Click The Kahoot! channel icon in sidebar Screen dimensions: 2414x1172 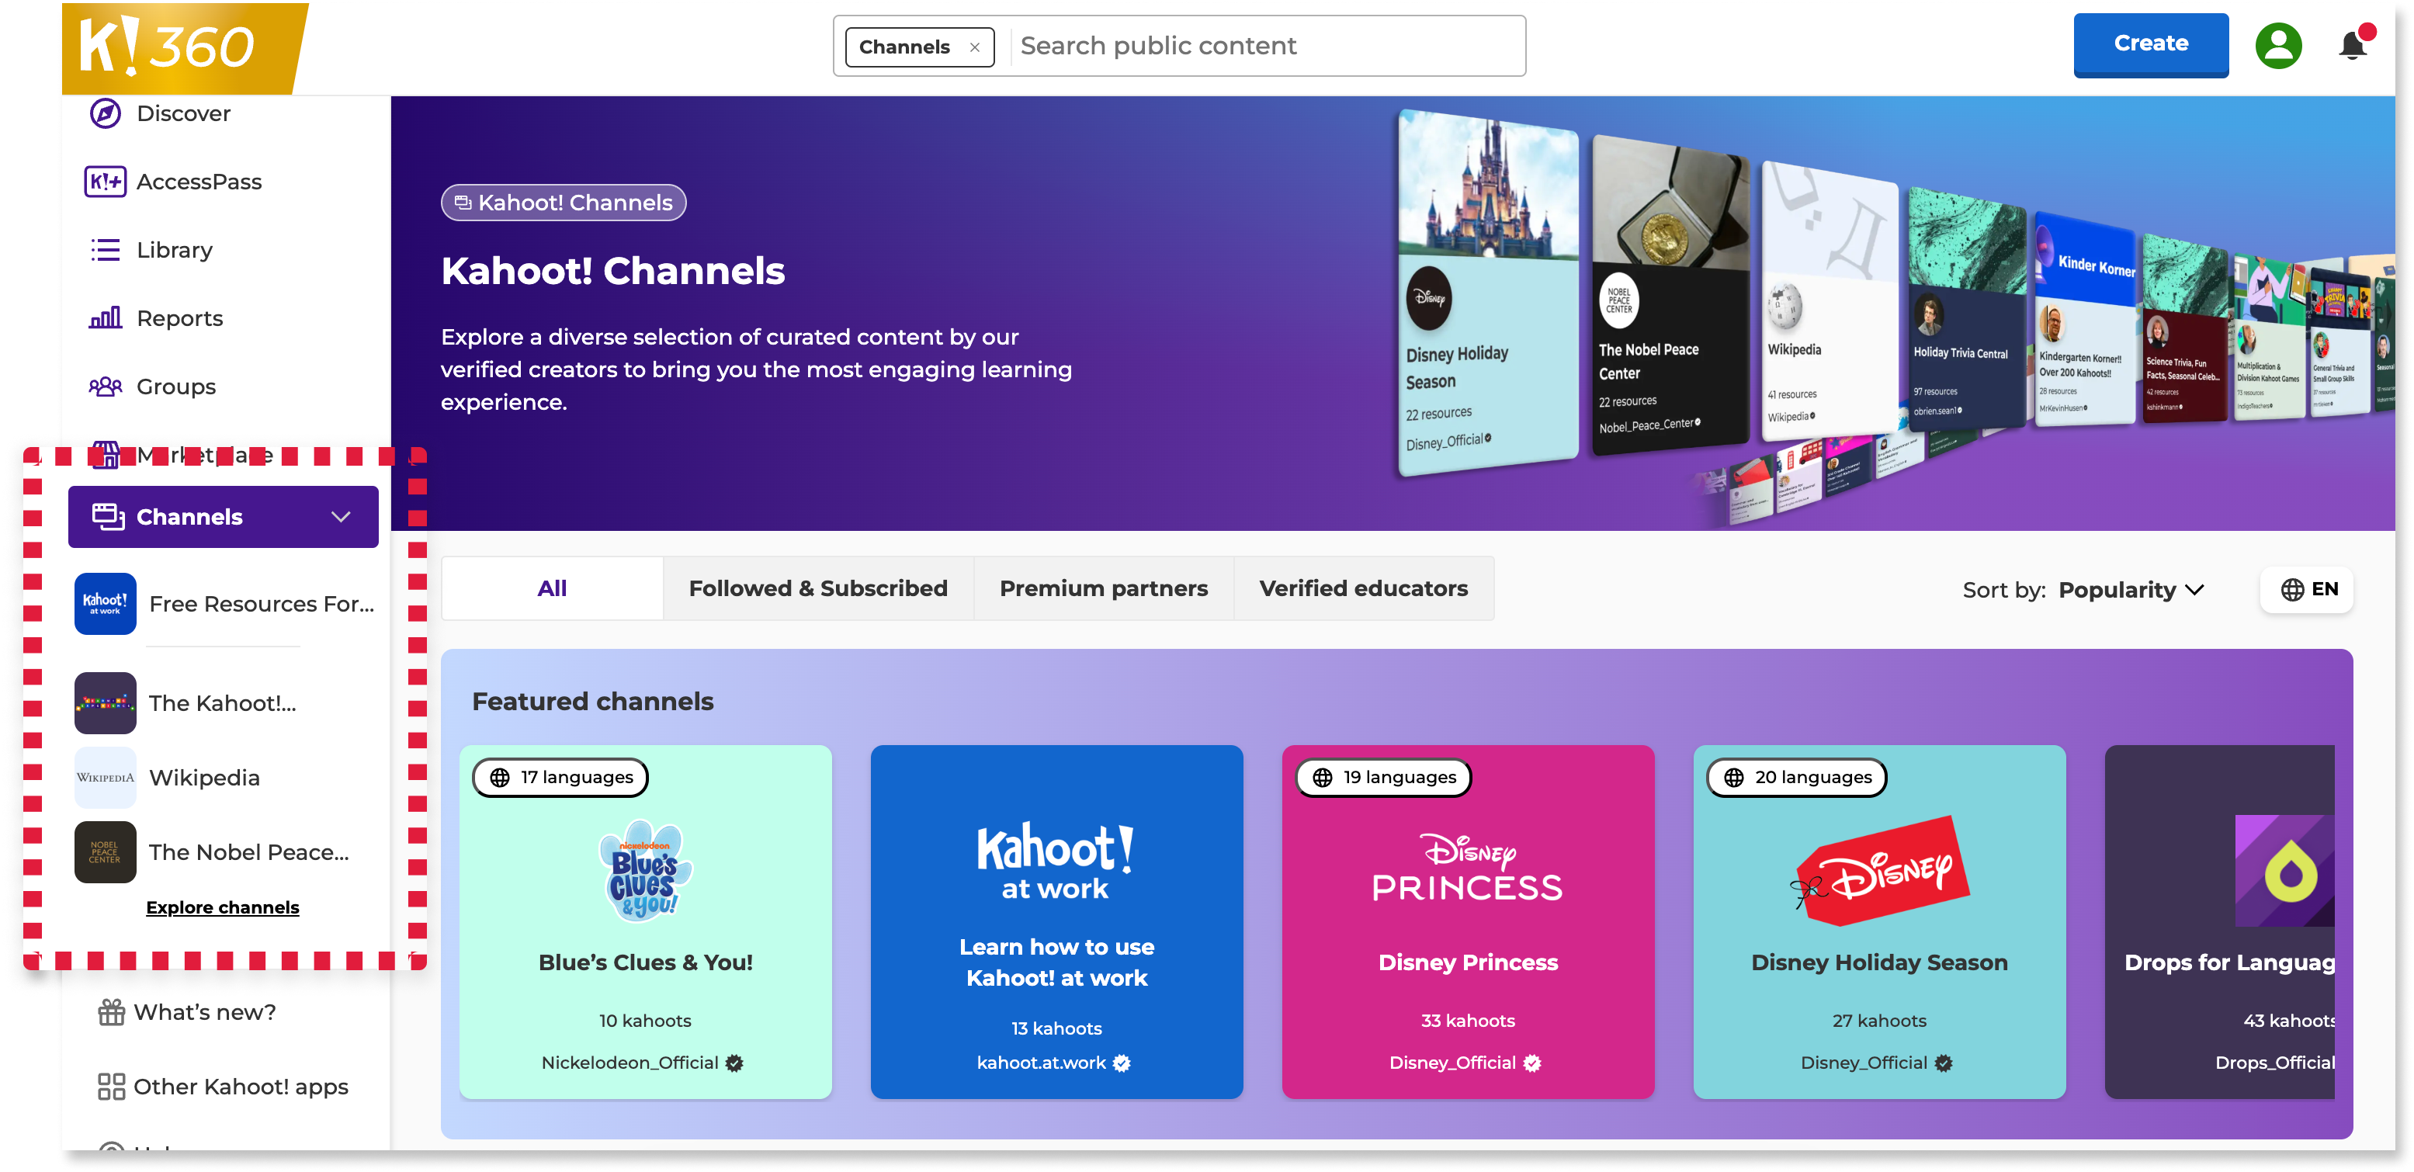click(105, 702)
